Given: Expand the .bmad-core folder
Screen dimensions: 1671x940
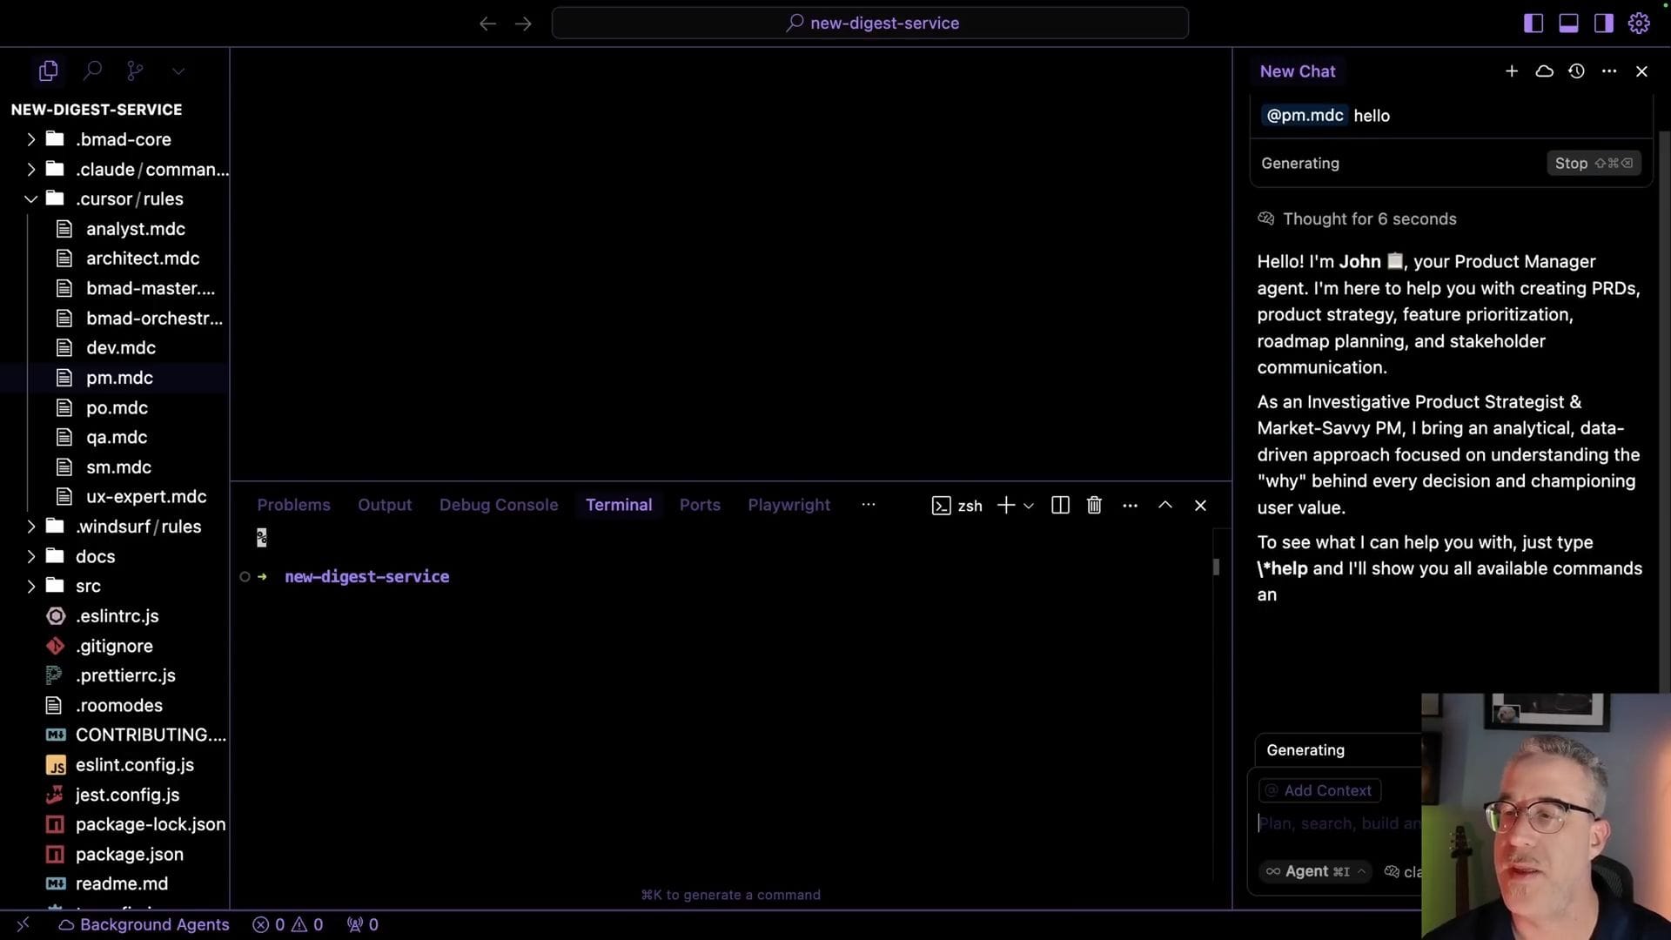Looking at the screenshot, I should 31,139.
